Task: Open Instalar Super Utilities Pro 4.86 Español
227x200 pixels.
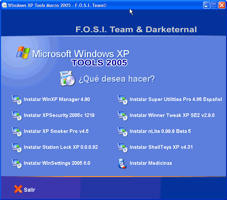Action: (176, 99)
